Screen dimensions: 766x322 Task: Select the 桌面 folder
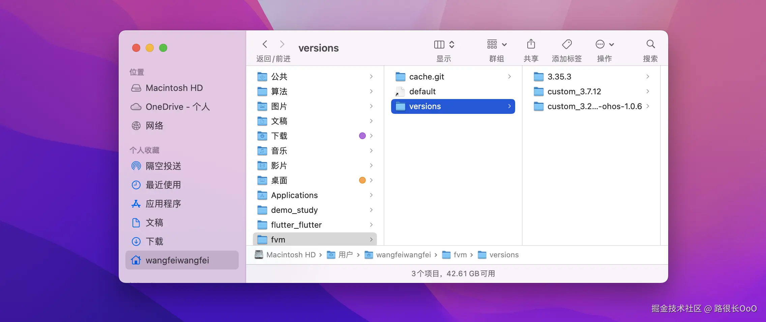[315, 181]
